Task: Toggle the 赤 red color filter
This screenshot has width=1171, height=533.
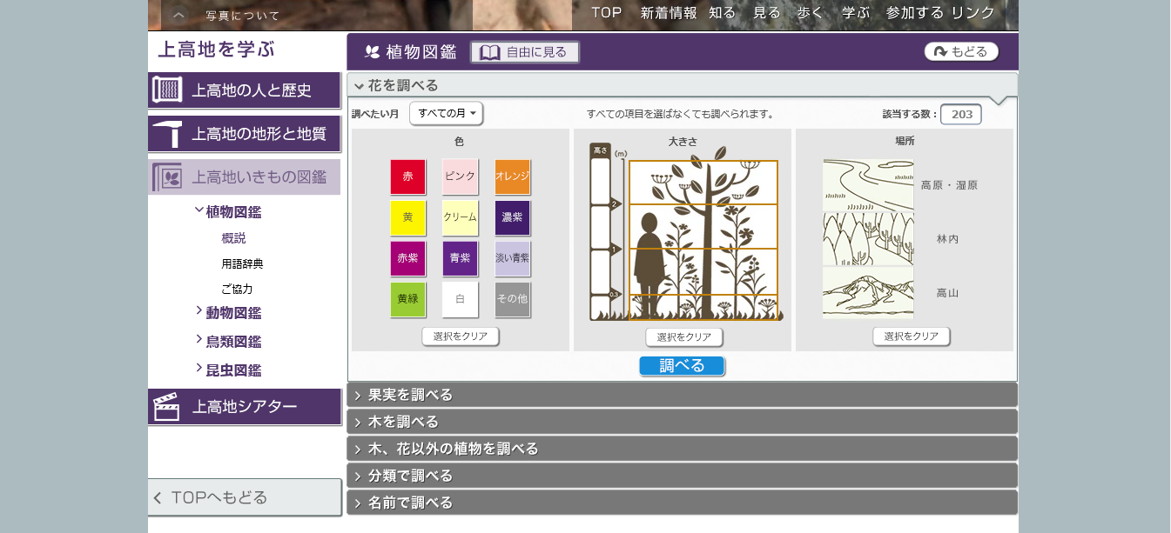Action: coord(407,177)
